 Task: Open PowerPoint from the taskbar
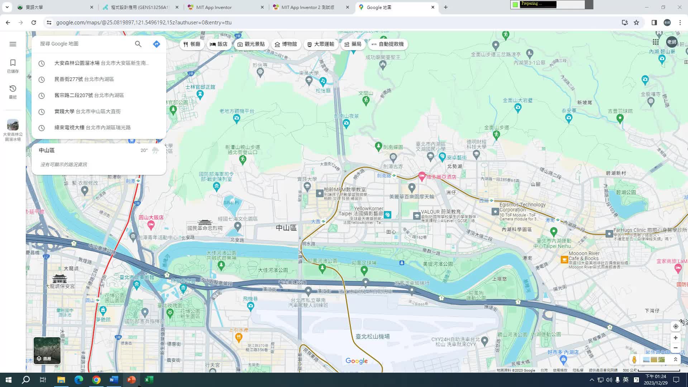[131, 380]
